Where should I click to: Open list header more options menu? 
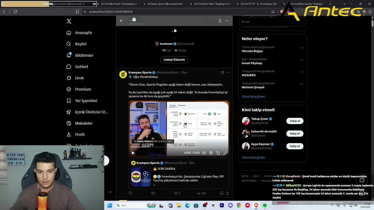pos(227,21)
